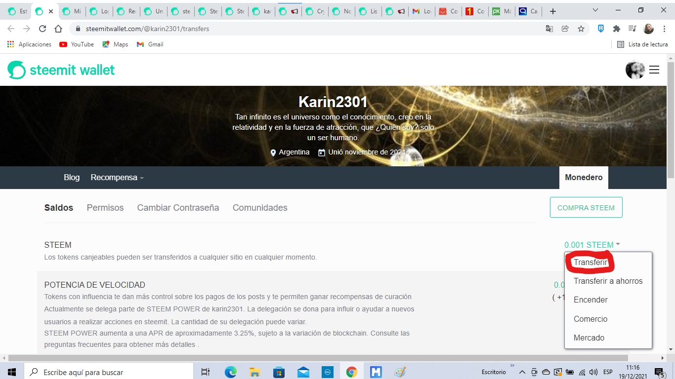Click the Steemit Wallet logo
Screen dimensions: 675x379
tap(61, 70)
